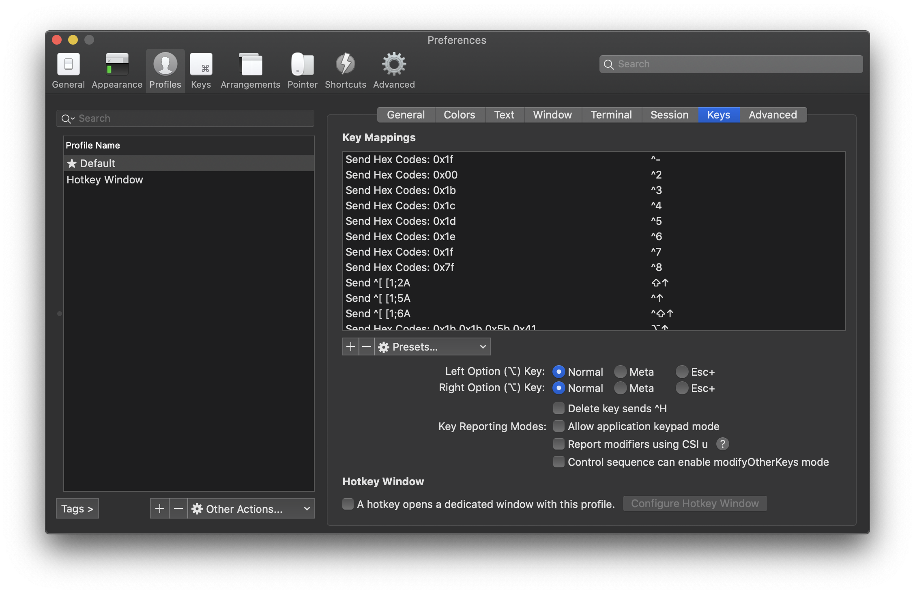This screenshot has width=915, height=594.
Task: Enable Allow application keypad mode
Action: [x=559, y=426]
